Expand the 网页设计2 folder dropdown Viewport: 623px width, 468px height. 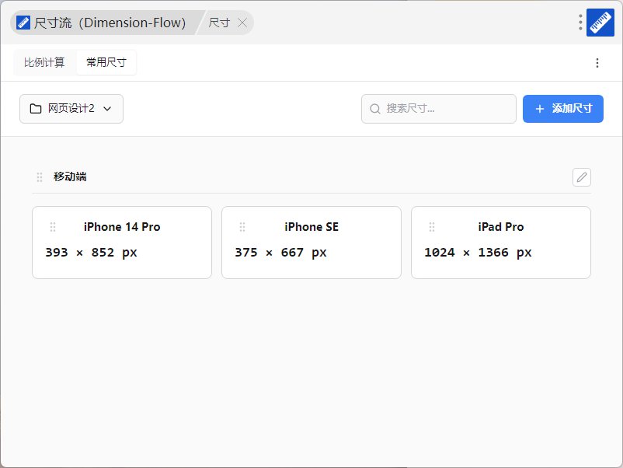point(71,109)
